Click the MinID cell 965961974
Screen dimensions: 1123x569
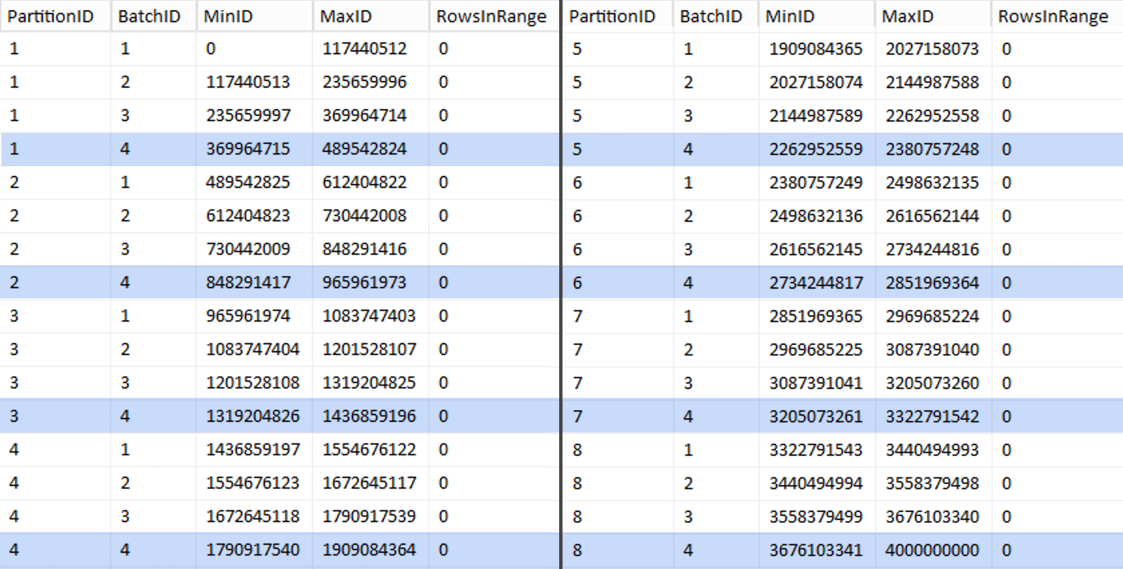pyautogui.click(x=254, y=316)
